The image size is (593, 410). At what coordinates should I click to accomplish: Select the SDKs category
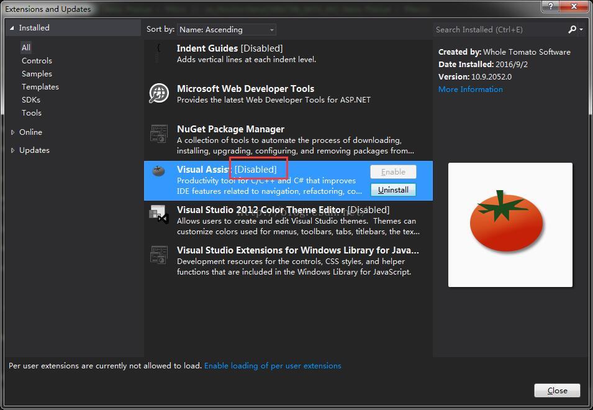[30, 100]
